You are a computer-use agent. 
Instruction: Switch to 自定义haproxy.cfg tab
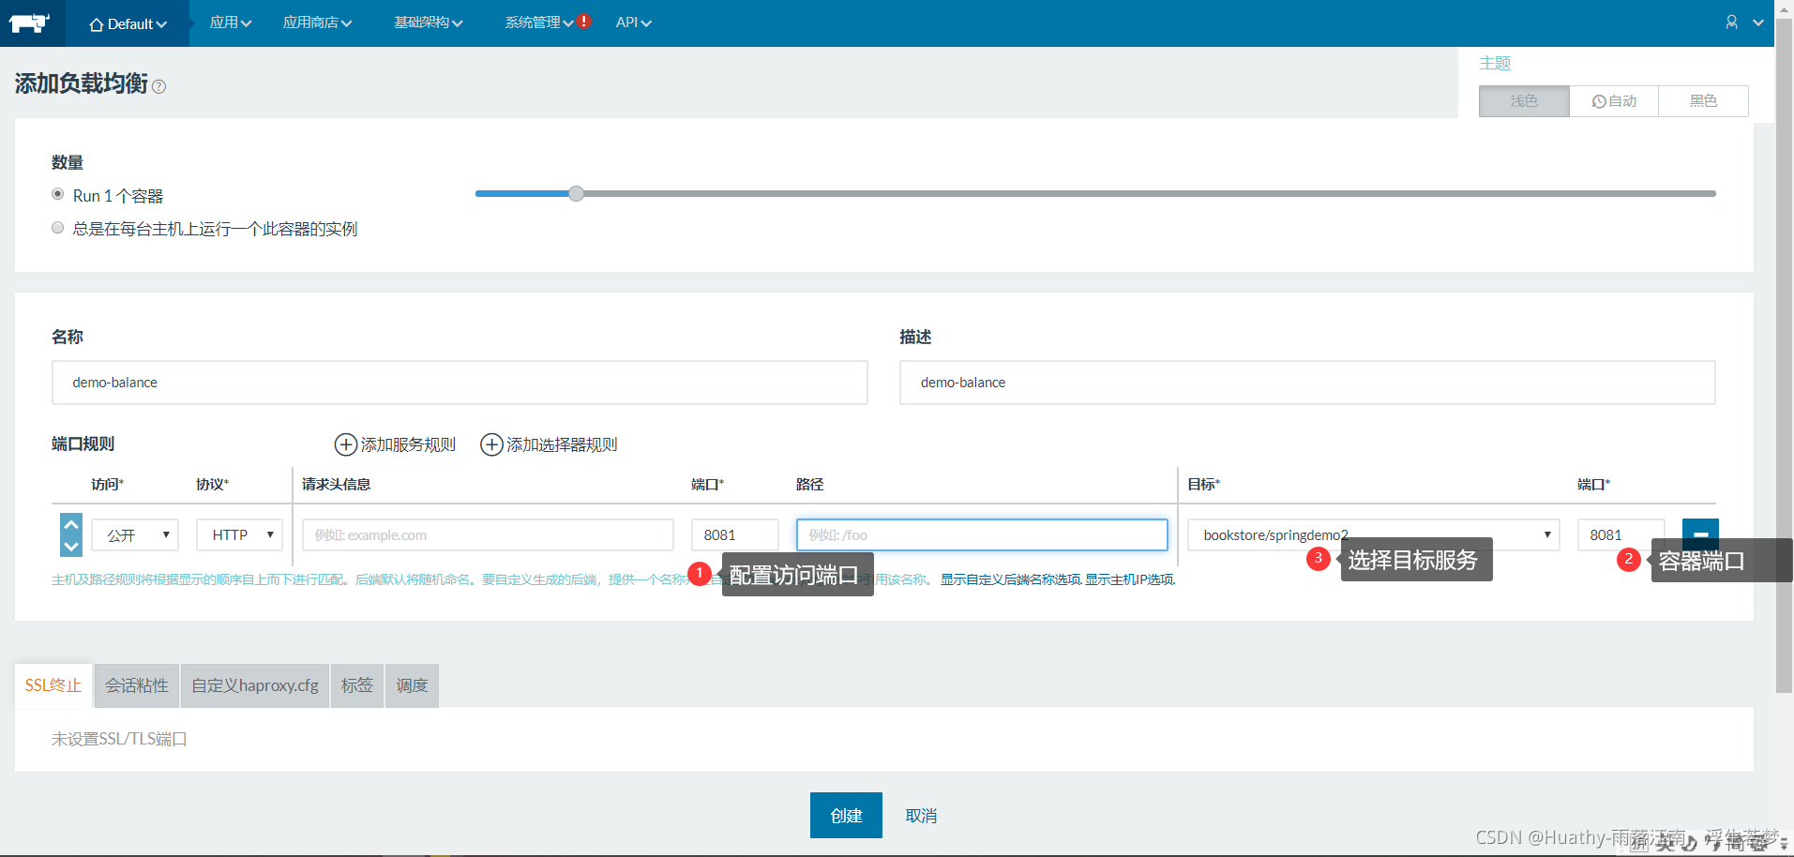pos(255,685)
